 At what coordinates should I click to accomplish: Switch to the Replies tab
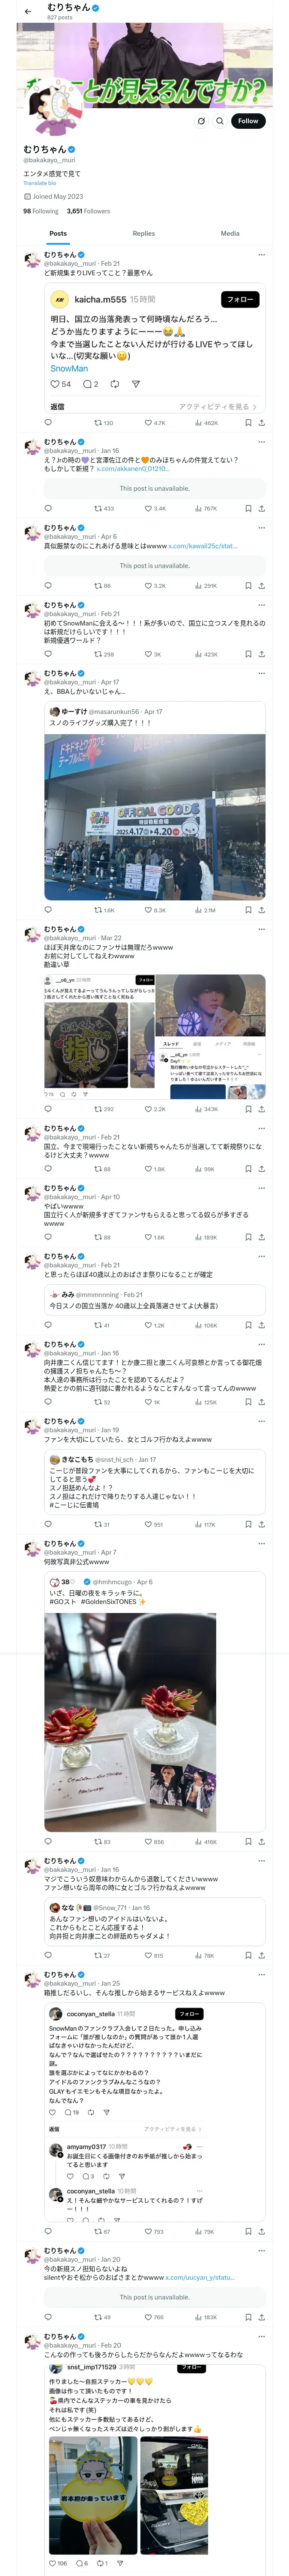(143, 233)
